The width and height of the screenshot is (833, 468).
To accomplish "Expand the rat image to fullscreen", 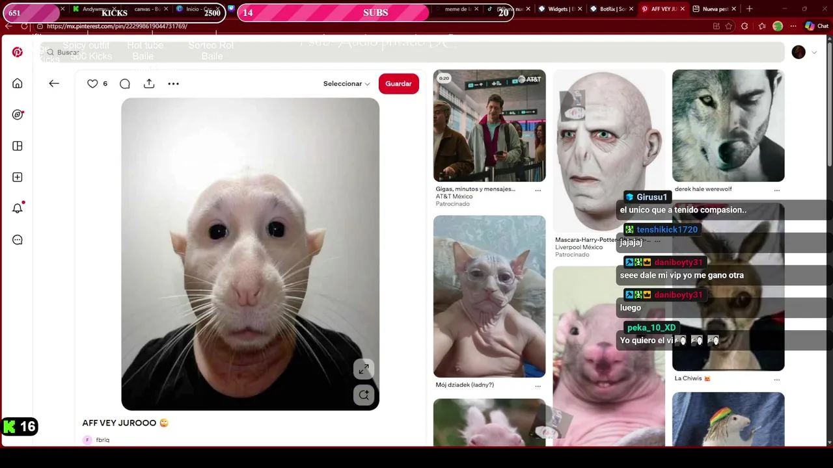I will point(364,369).
